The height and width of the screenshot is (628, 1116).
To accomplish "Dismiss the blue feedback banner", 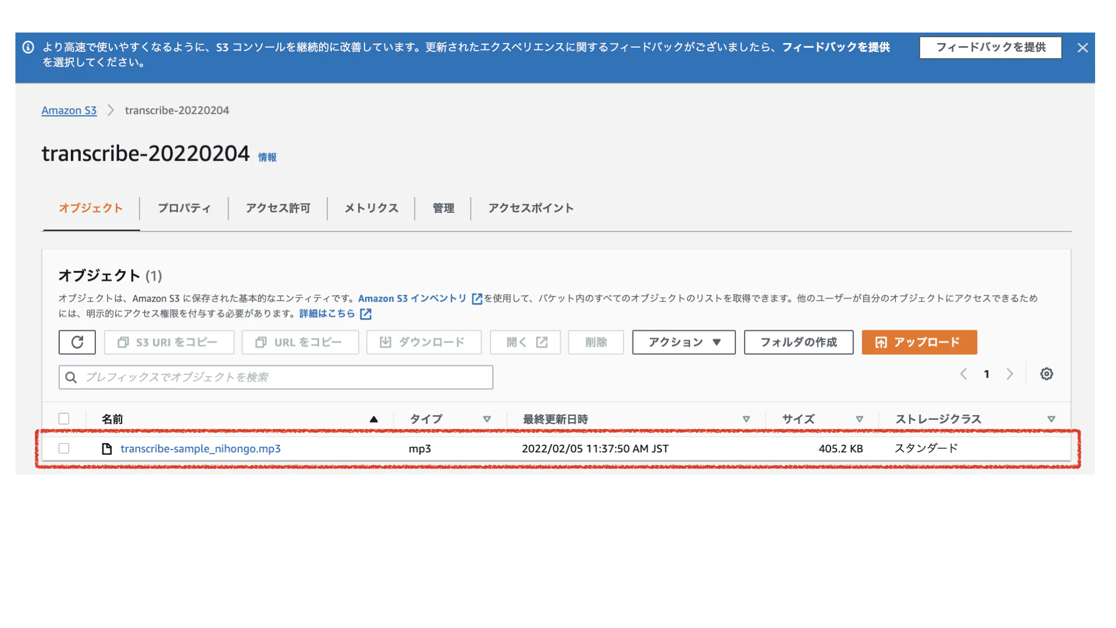I will point(1082,48).
